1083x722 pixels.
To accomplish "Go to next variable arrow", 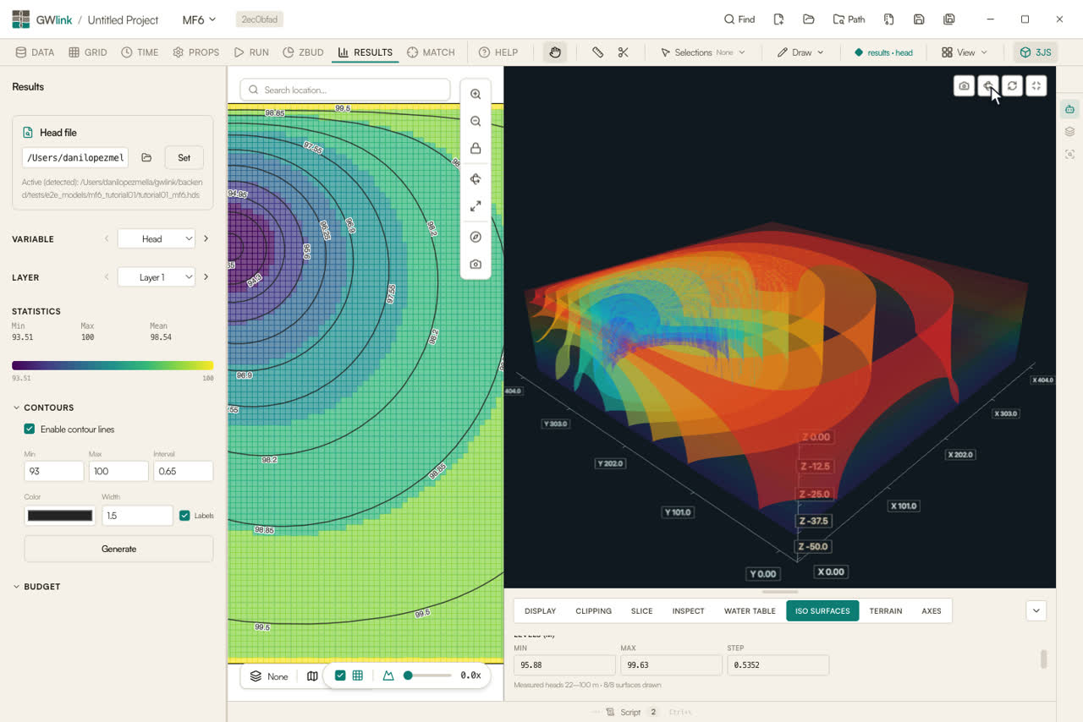I will [206, 239].
